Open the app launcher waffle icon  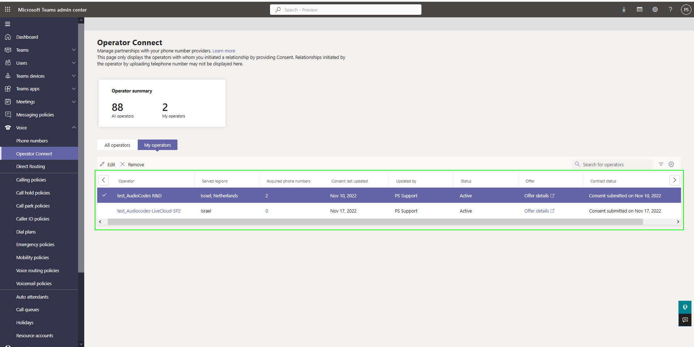pyautogui.click(x=8, y=9)
